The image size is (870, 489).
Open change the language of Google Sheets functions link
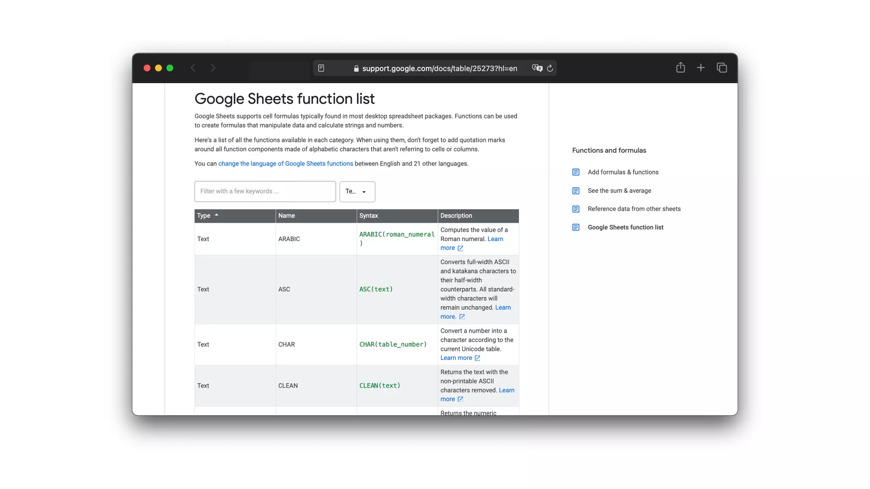point(285,163)
